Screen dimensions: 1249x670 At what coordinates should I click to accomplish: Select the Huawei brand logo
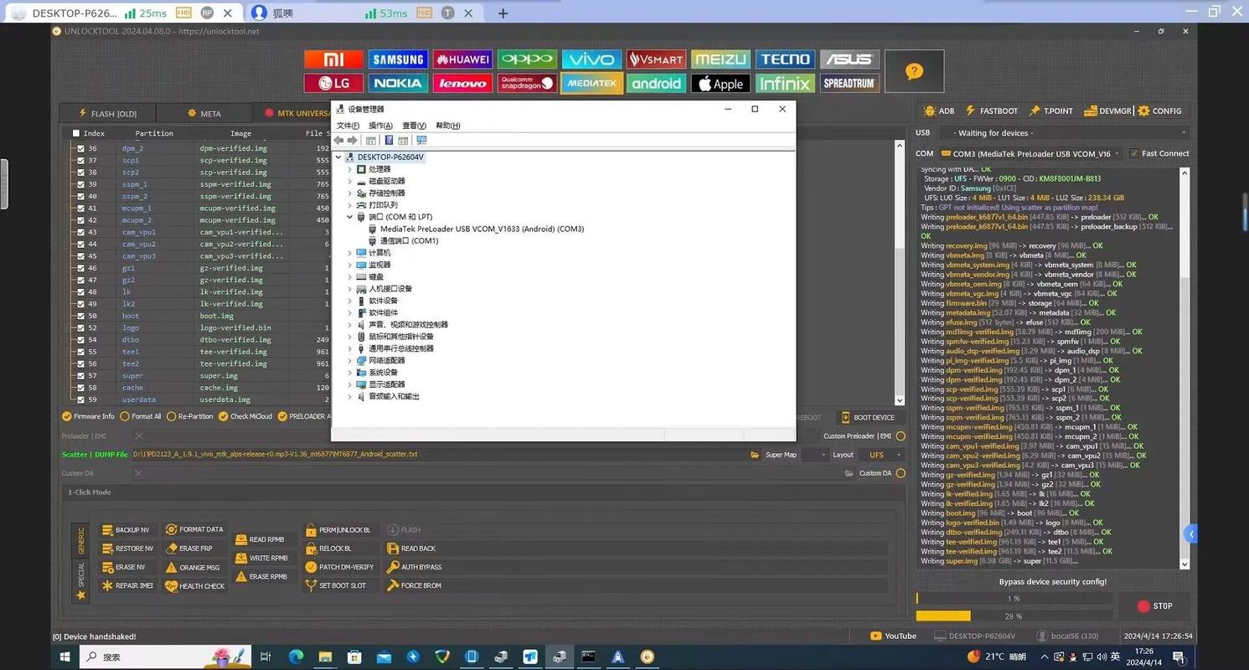click(462, 59)
